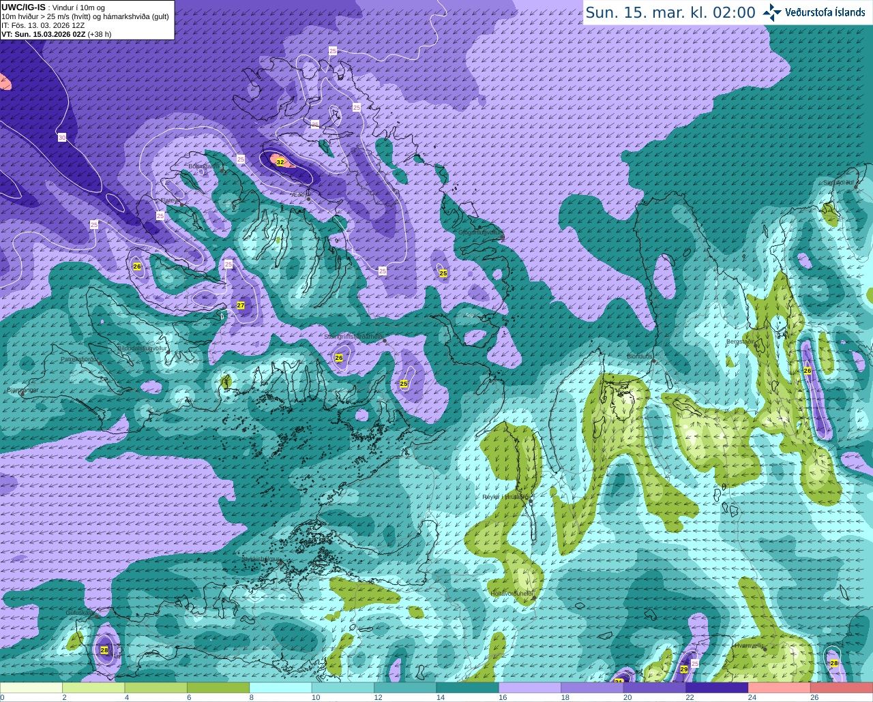Pick the teal 12–14 m/s legend swatch
Screen dimensions: 873x702
[x=405, y=688]
